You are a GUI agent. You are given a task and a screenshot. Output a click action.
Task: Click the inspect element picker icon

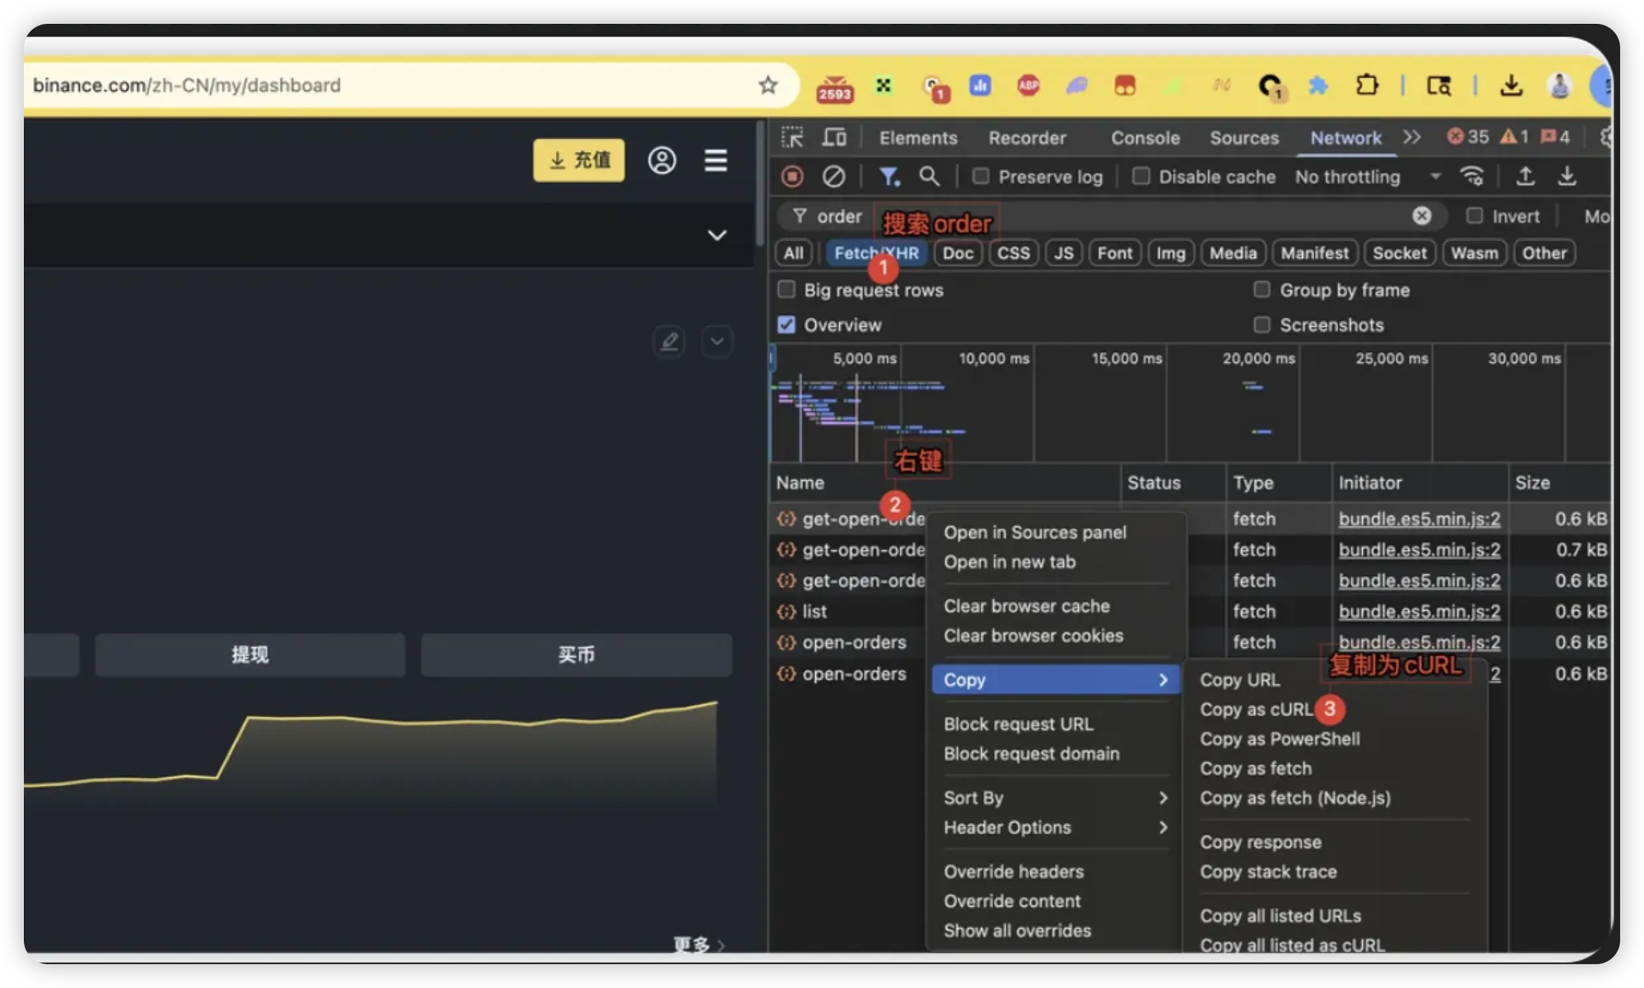792,137
